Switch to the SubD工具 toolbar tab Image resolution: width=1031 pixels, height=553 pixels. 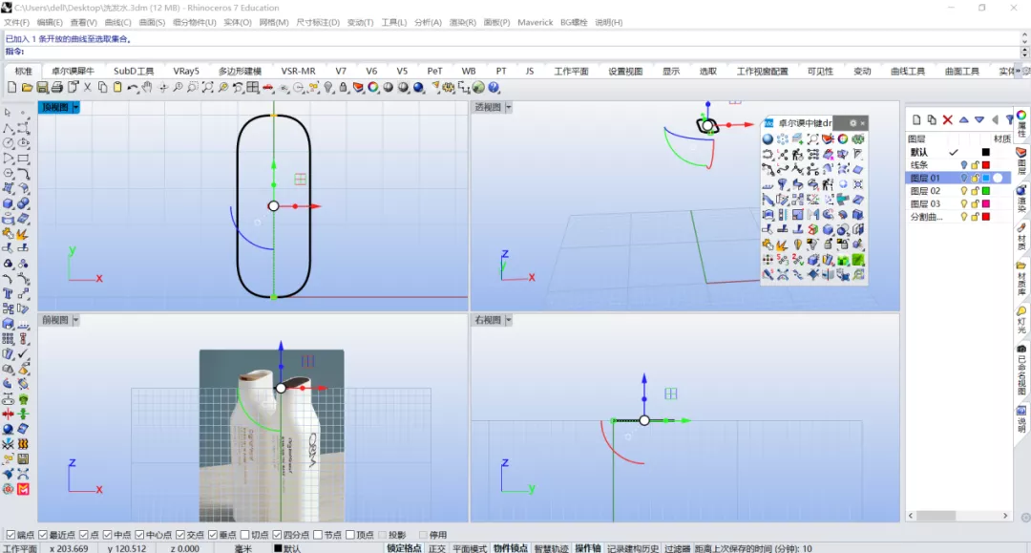point(134,71)
